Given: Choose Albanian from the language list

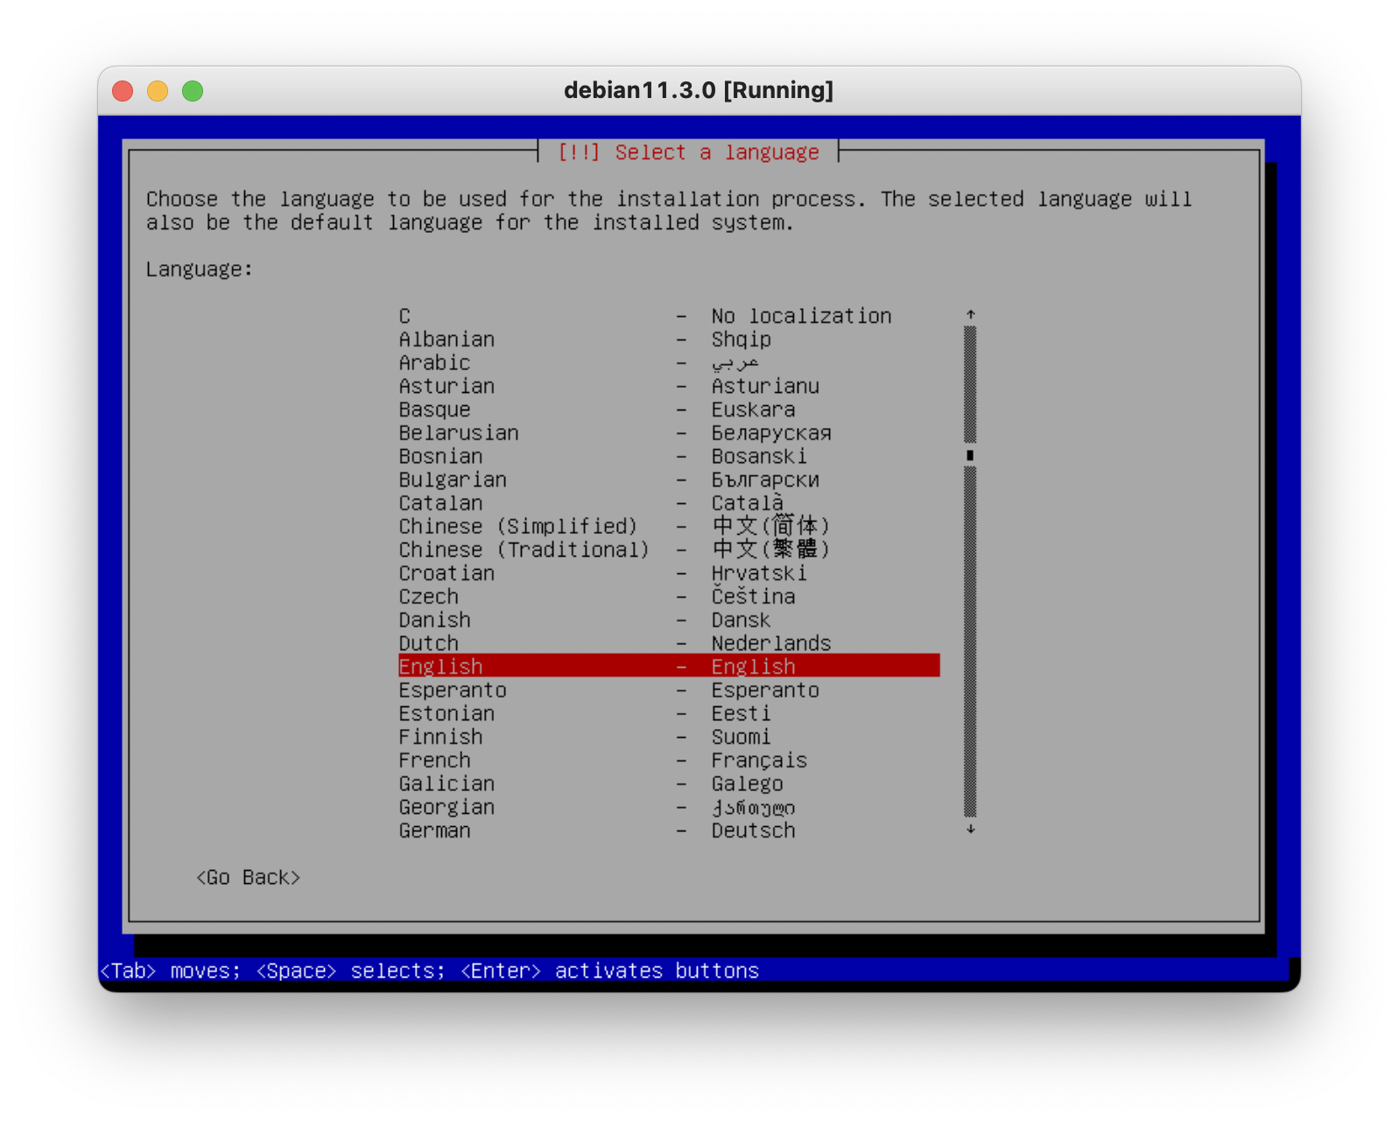Looking at the screenshot, I should click(x=446, y=340).
